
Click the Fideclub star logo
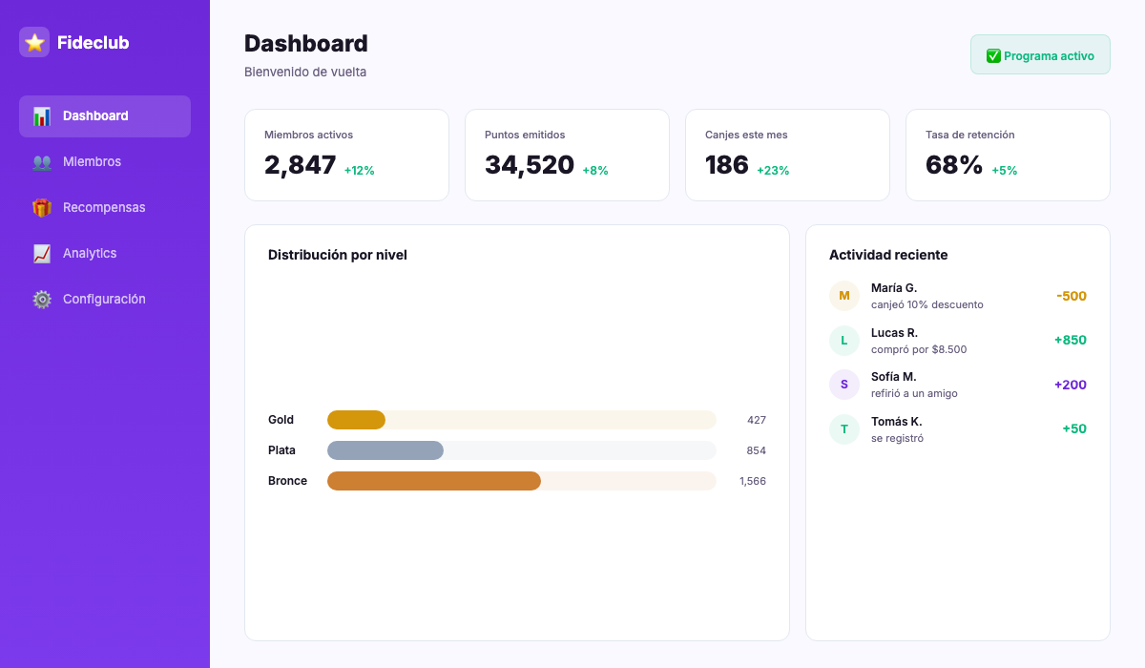tap(35, 42)
